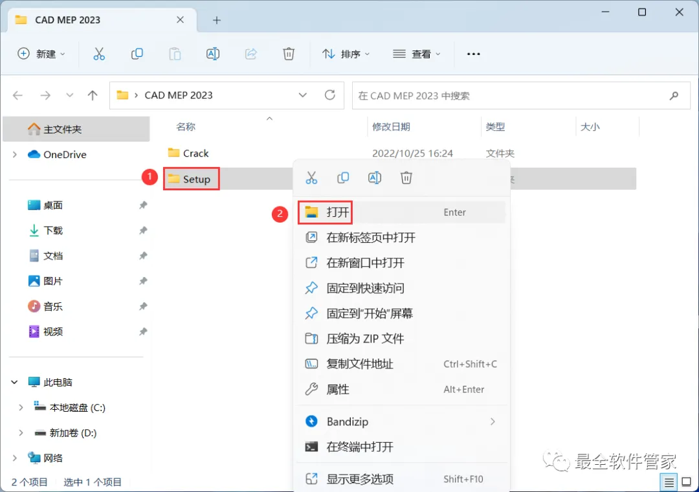Screen dimensions: 699x492
Task: Select the Crack folder
Action: [188, 153]
